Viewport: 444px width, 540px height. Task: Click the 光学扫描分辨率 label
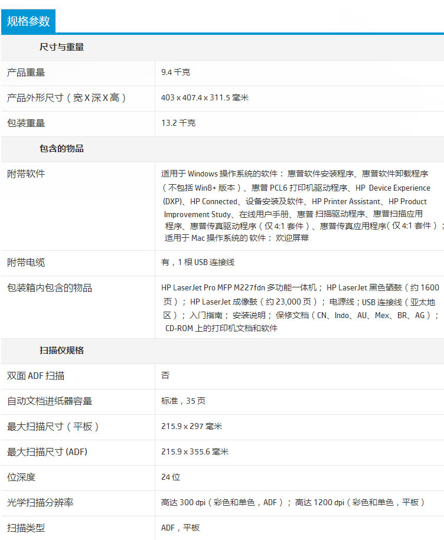pos(40,503)
